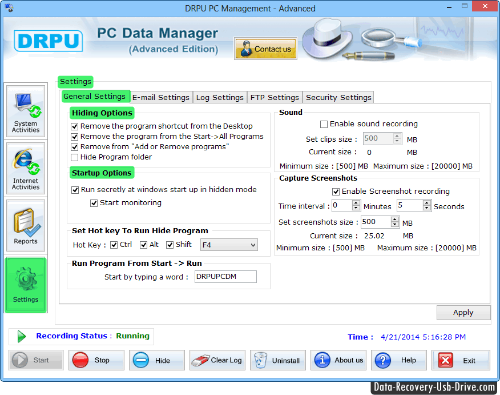500x395 pixels.
Task: Click the Running status text
Action: pos(132,336)
